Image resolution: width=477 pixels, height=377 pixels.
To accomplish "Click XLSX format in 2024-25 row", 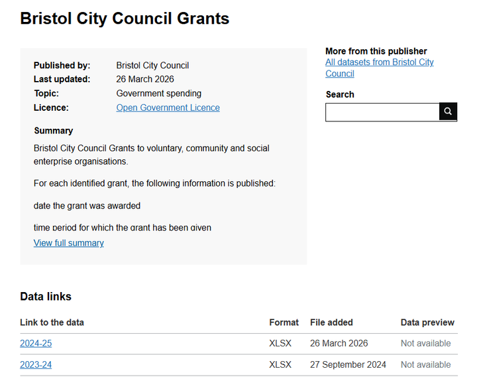I will pyautogui.click(x=280, y=343).
